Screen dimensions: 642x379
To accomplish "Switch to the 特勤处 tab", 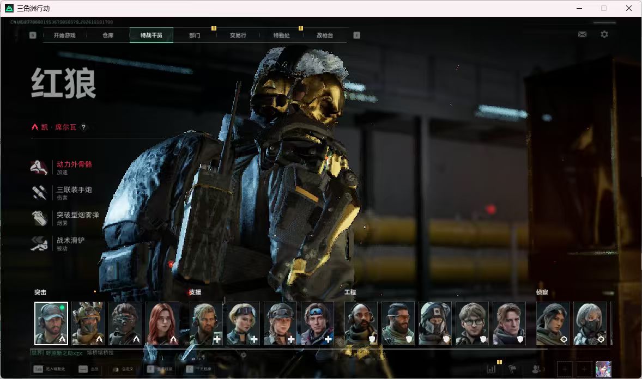I will point(281,35).
